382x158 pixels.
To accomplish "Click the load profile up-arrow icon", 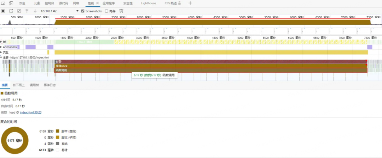I will [x=27, y=11].
